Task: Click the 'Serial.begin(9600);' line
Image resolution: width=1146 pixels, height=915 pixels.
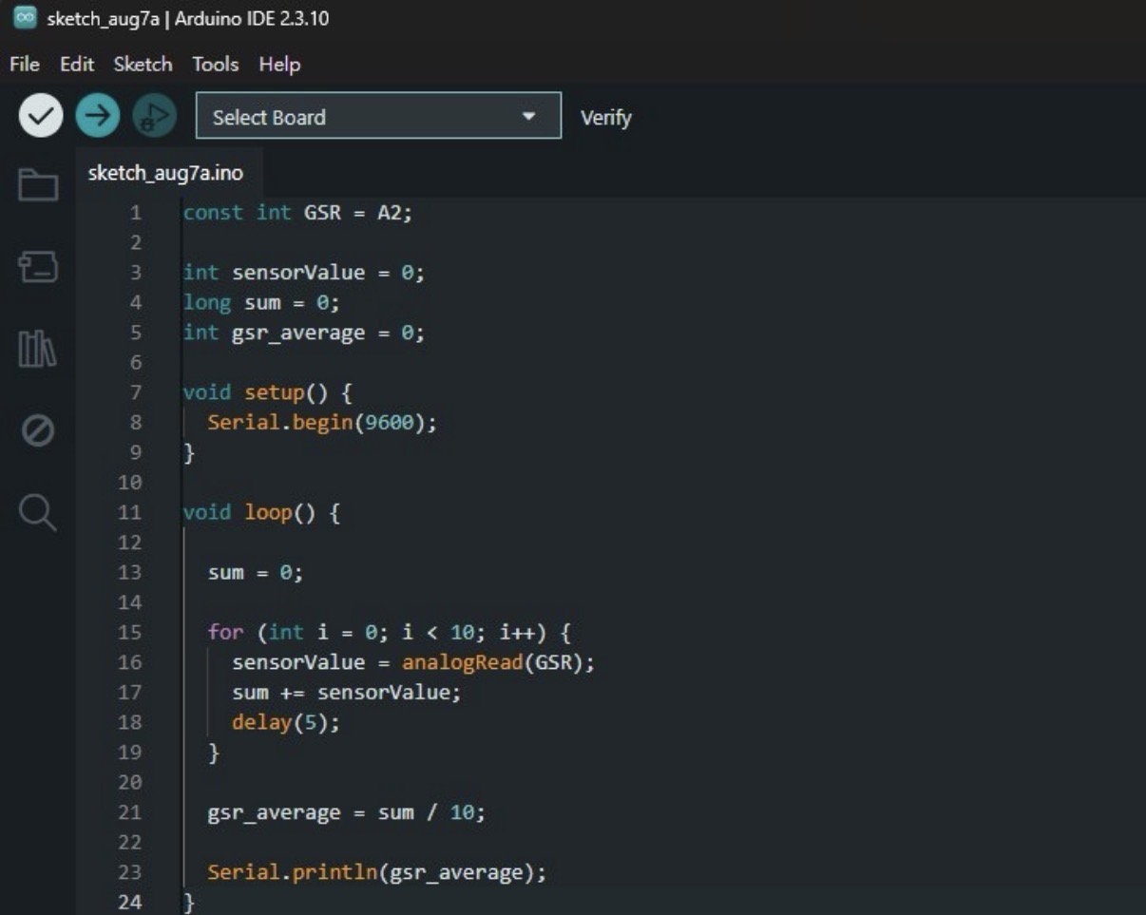Action: pyautogui.click(x=322, y=423)
